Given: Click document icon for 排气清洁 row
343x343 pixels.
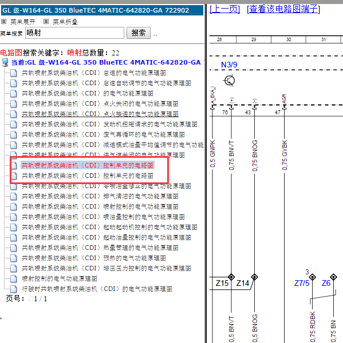Looking at the screenshot, I should (x=14, y=196).
